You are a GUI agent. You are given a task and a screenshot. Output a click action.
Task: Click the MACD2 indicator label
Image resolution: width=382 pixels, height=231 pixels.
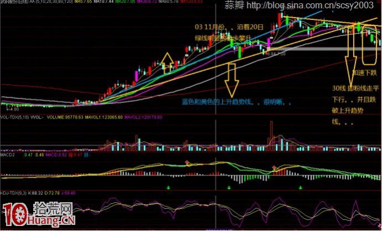pyautogui.click(x=7, y=155)
